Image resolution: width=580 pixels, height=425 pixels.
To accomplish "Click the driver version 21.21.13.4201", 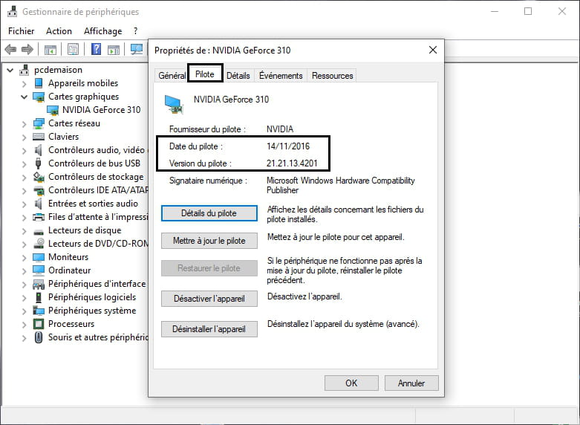I will (x=292, y=163).
